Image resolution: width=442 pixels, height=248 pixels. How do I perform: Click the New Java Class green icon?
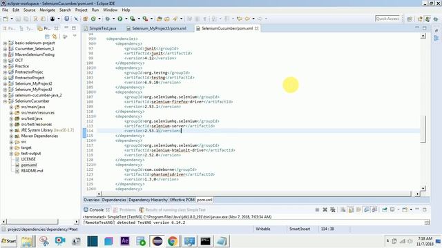point(93,19)
